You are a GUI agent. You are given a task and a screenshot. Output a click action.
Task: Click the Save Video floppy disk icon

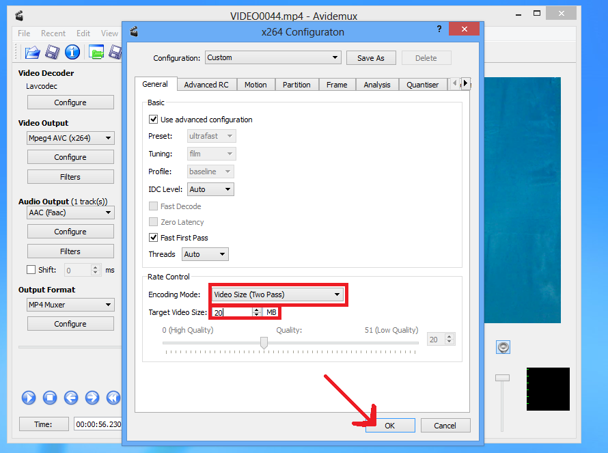coord(53,52)
